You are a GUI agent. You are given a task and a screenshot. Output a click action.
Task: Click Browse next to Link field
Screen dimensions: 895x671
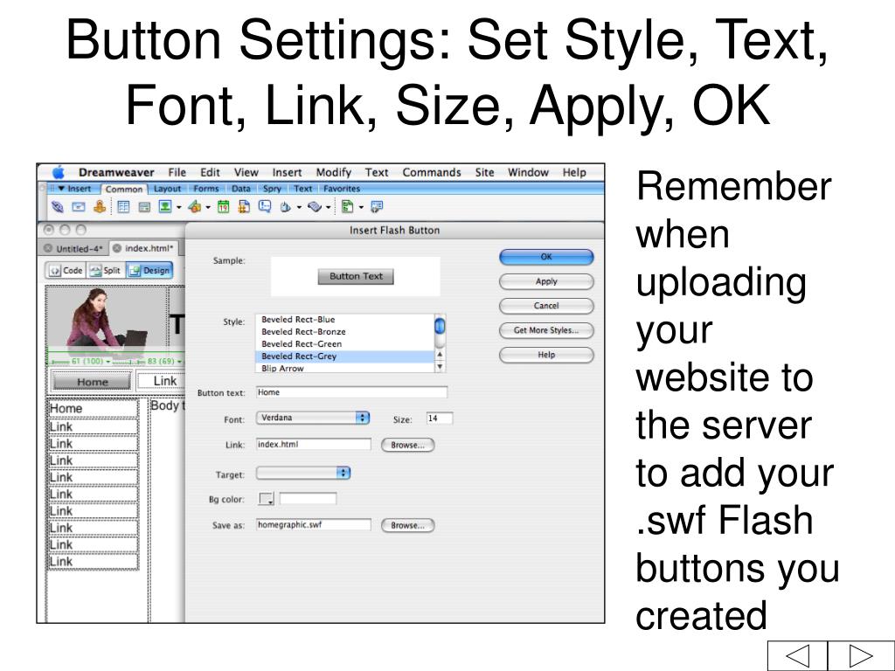tap(407, 445)
